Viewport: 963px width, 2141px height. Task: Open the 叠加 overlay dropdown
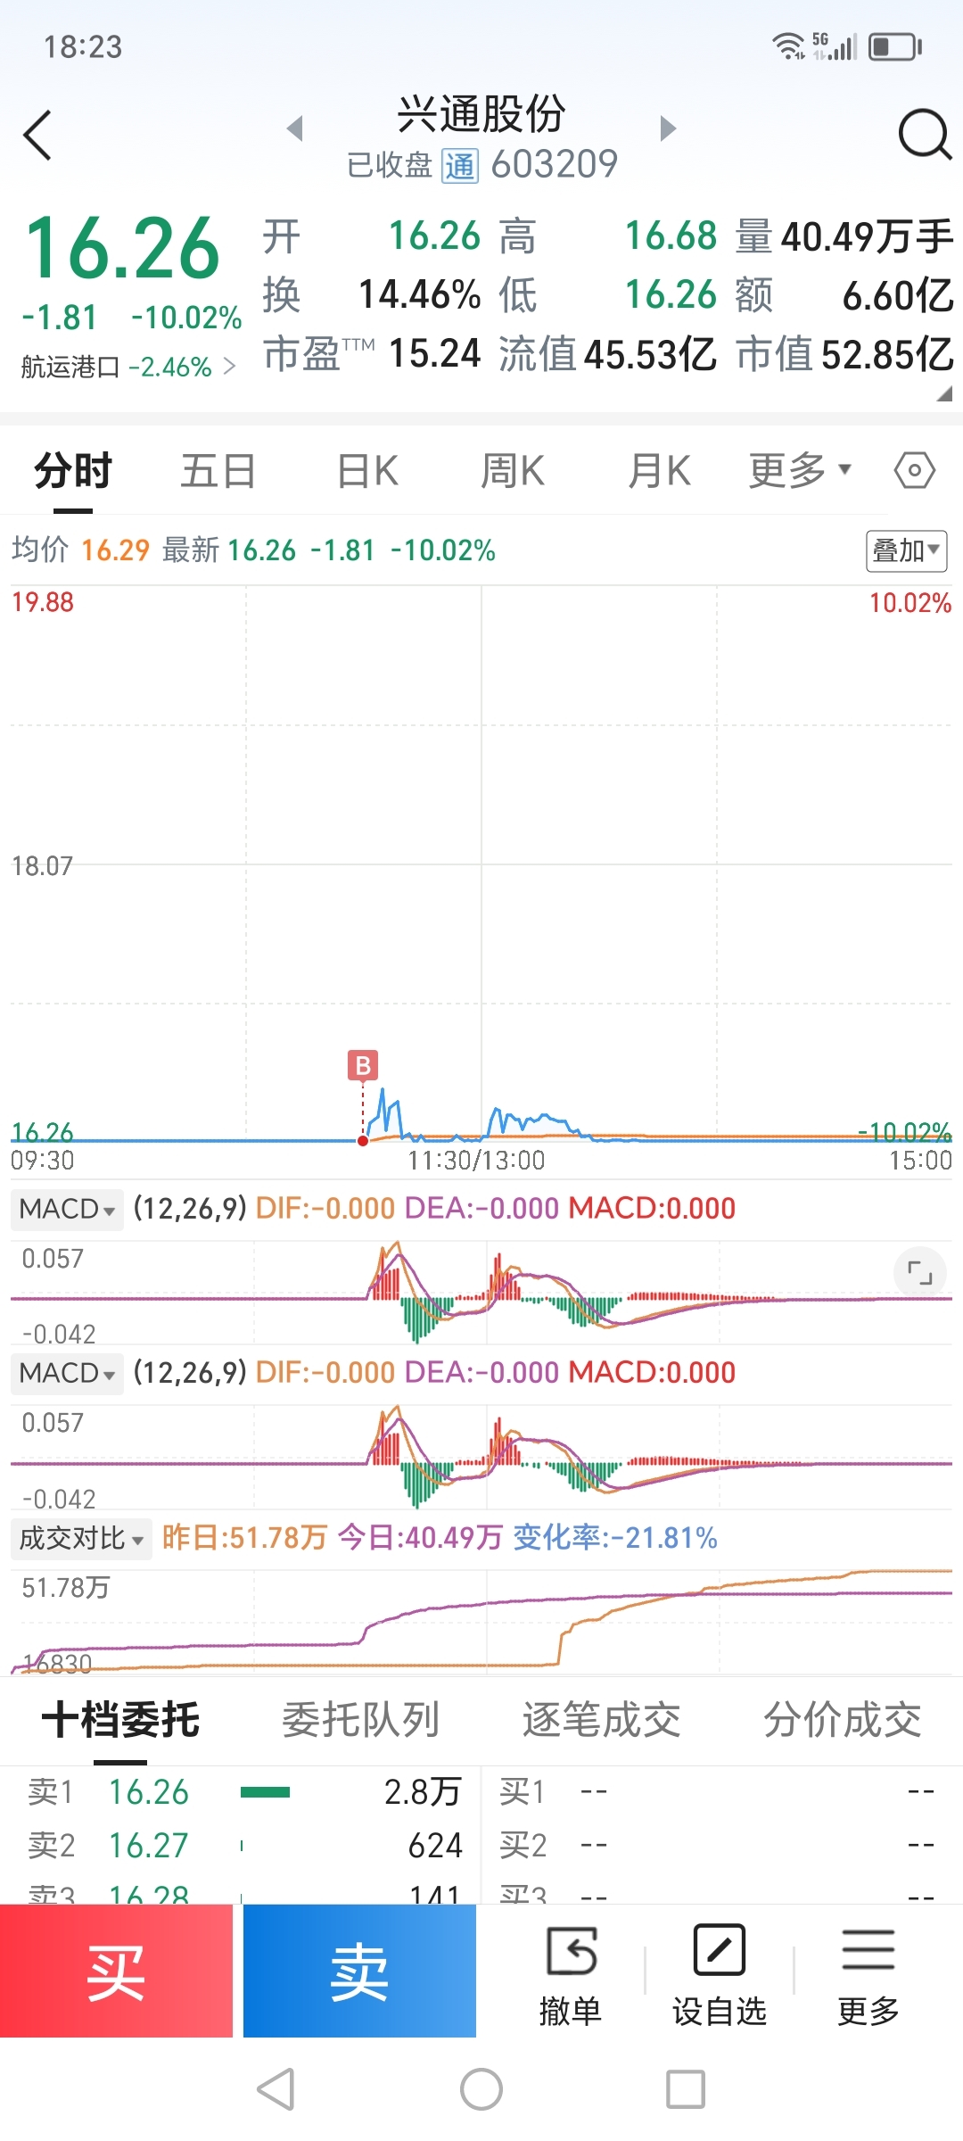point(906,550)
